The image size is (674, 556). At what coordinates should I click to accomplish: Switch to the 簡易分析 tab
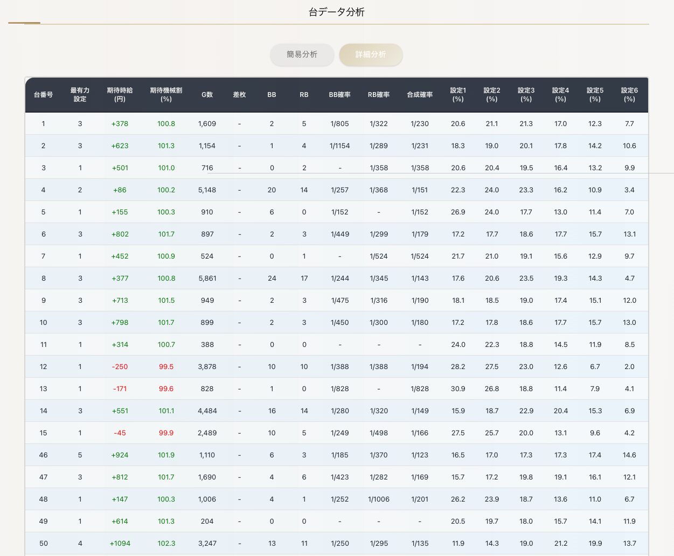point(302,54)
